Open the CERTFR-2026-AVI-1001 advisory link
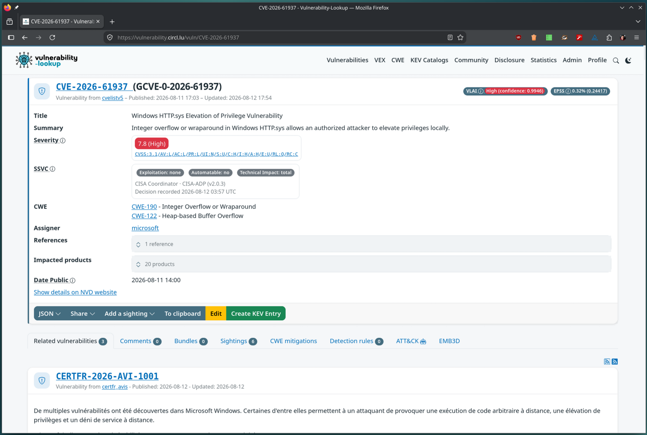This screenshot has width=647, height=435. click(107, 376)
